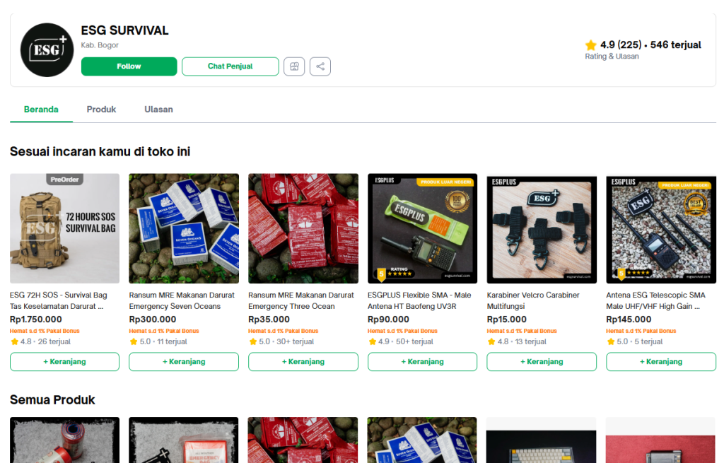
Task: Add Rp35.000 Three Ocean ration to Keranjang
Action: point(303,361)
